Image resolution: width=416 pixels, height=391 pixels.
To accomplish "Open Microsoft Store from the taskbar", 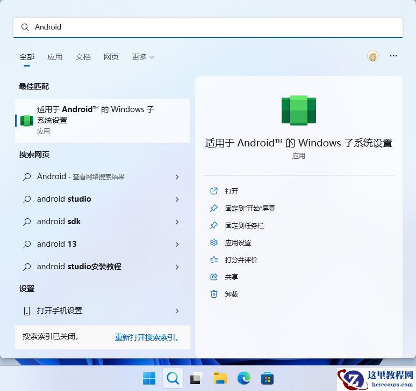I will (268, 378).
